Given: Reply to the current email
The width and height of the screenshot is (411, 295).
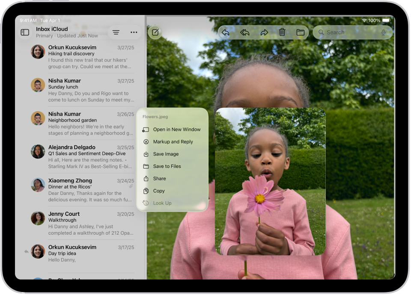Looking at the screenshot, I should (226, 32).
